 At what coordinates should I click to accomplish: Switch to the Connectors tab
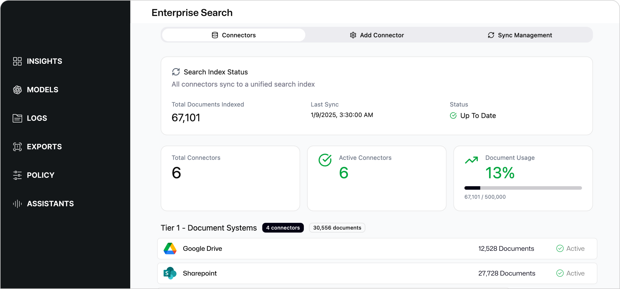tap(234, 35)
